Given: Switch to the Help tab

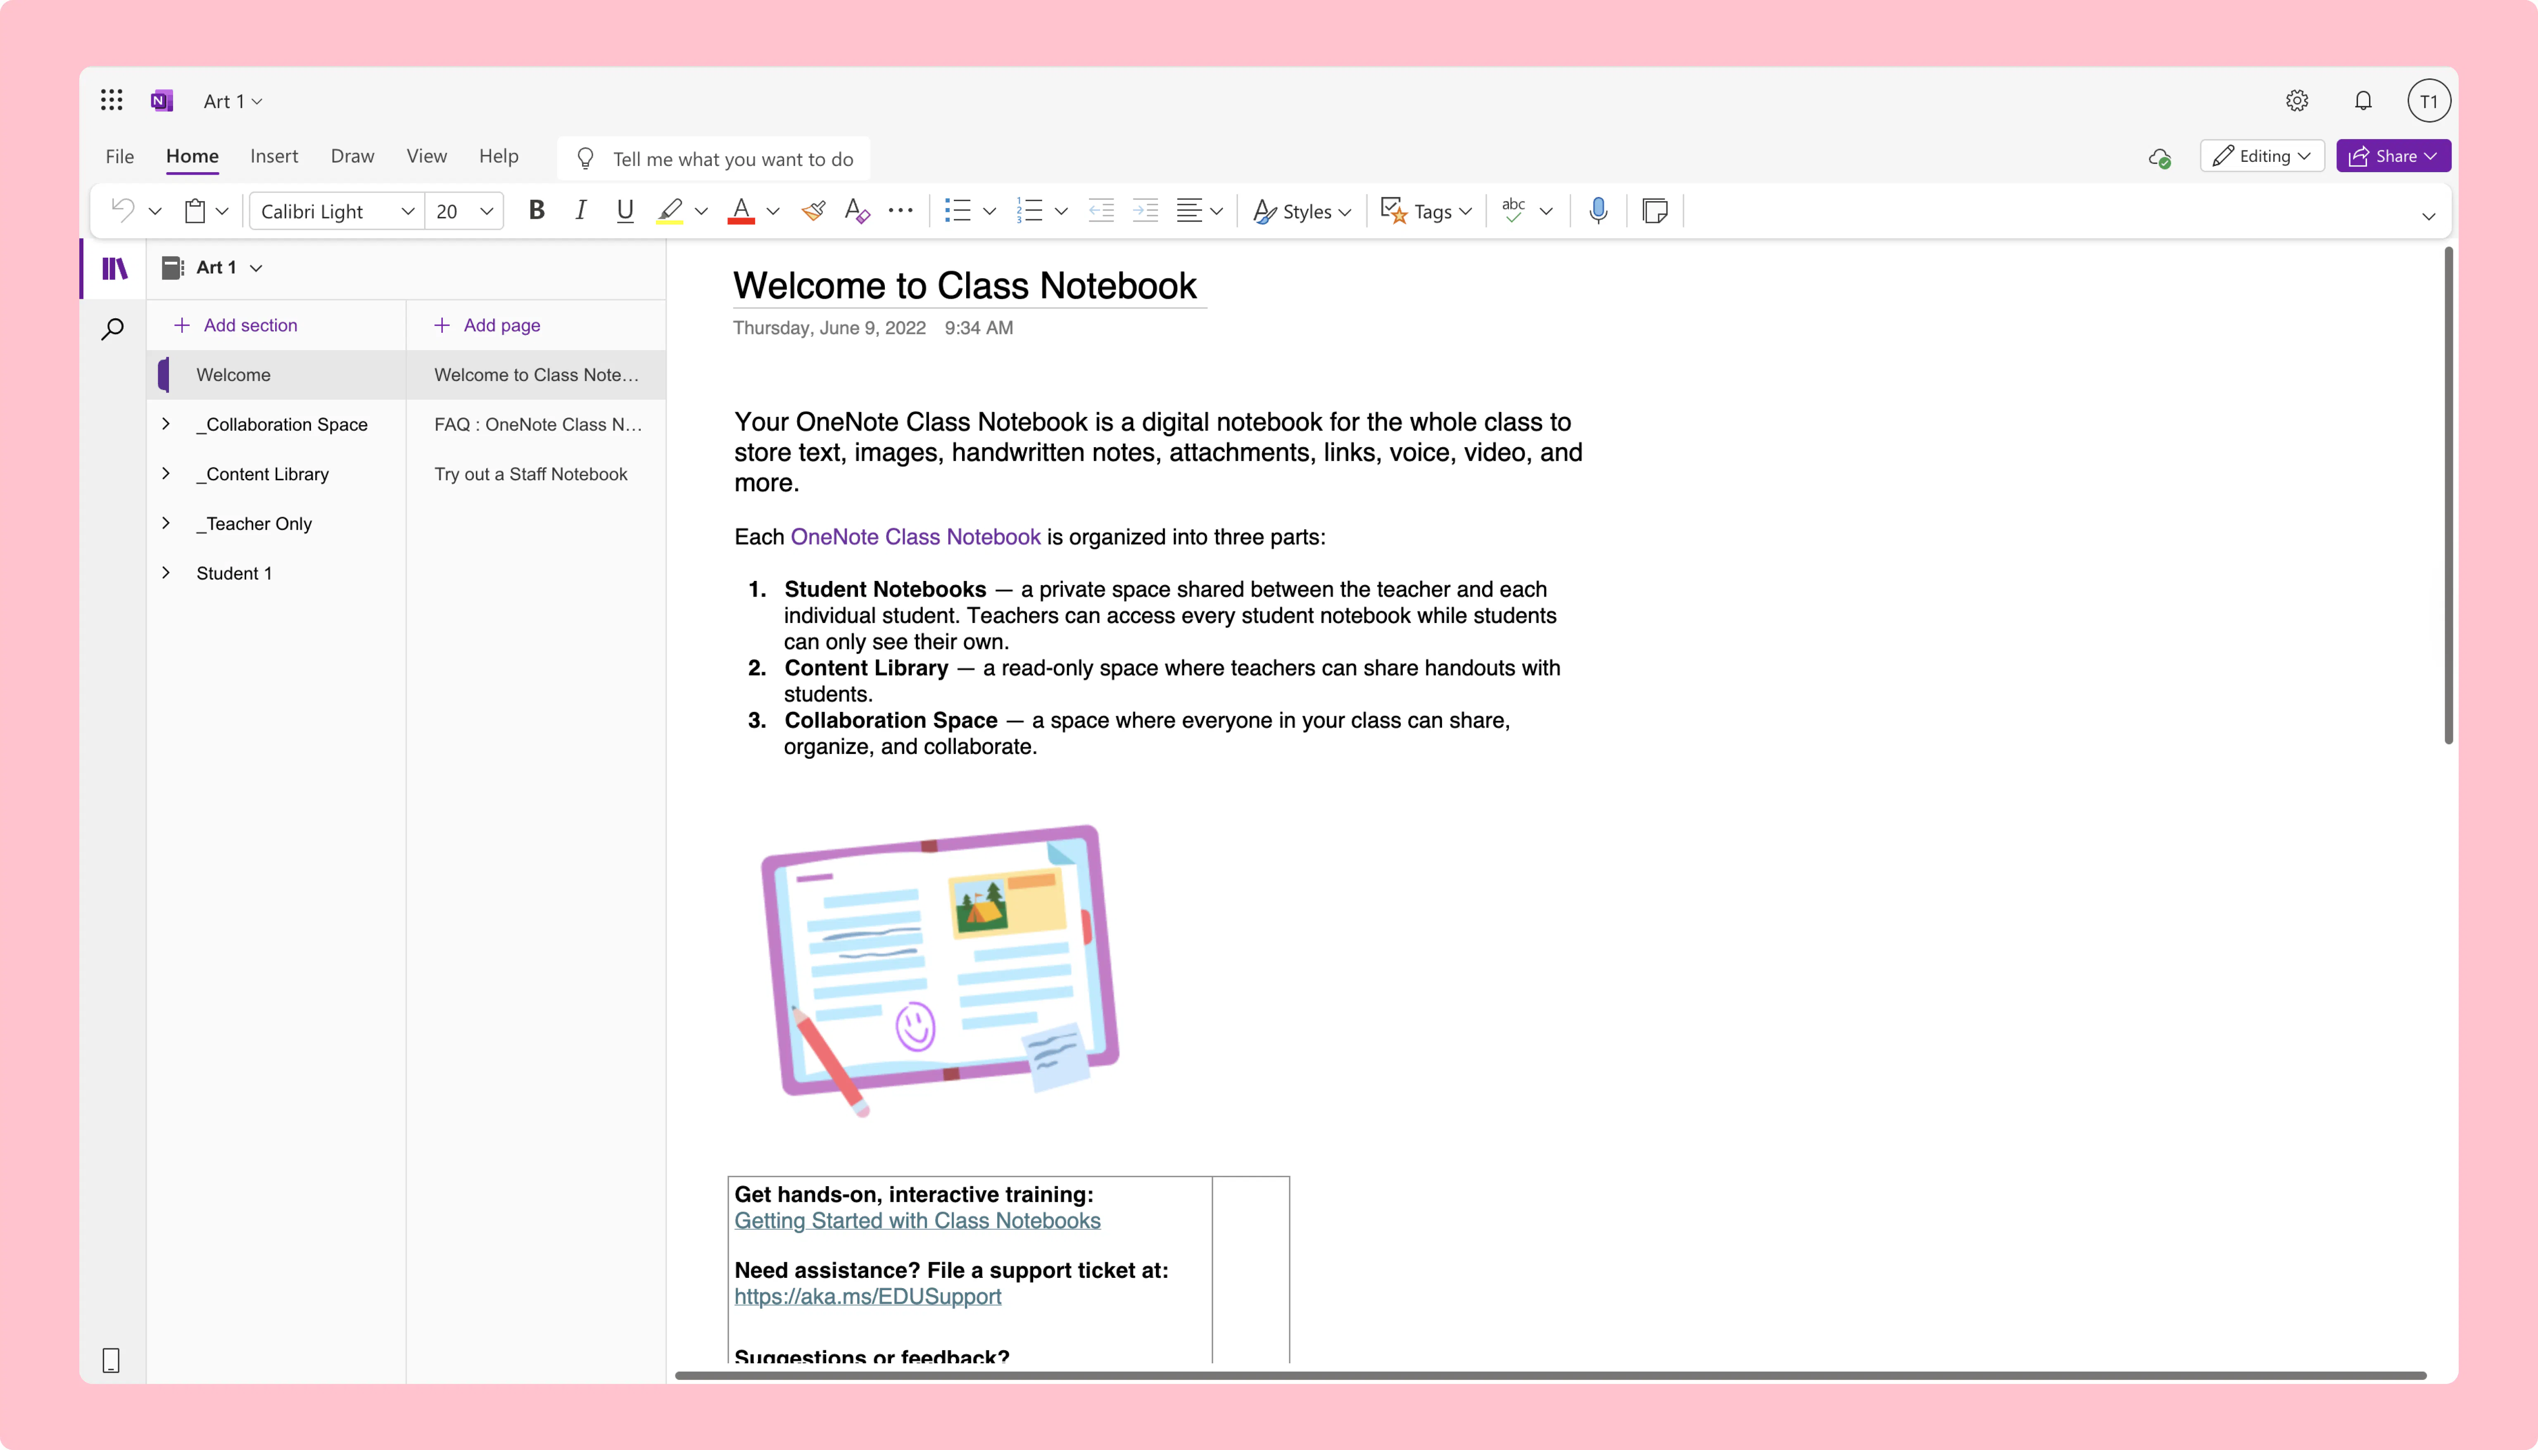Looking at the screenshot, I should coord(498,156).
